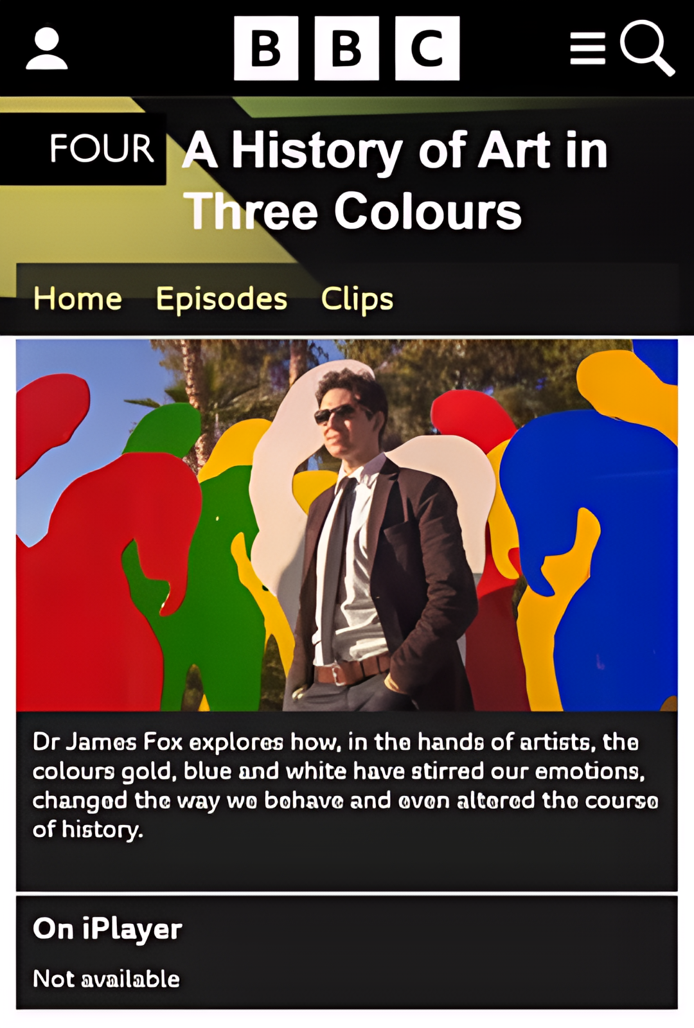Image resolution: width=694 pixels, height=1028 pixels.
Task: Click the FOUR channel badge
Action: pos(84,148)
